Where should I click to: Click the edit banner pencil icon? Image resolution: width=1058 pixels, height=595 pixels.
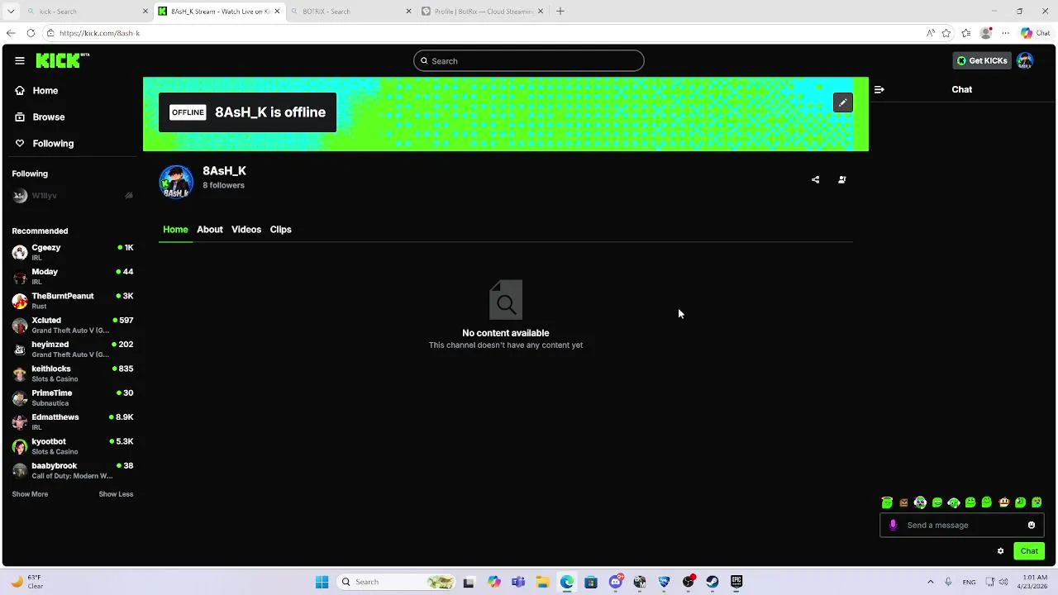[x=842, y=102]
